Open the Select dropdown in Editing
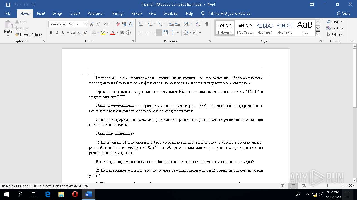The image size is (357, 200). click(335, 34)
